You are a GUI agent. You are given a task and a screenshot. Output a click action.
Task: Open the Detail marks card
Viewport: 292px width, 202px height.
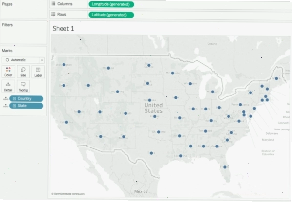8,87
